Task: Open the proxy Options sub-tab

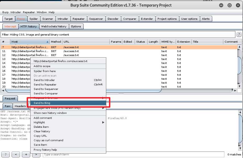Action: tap(76, 26)
